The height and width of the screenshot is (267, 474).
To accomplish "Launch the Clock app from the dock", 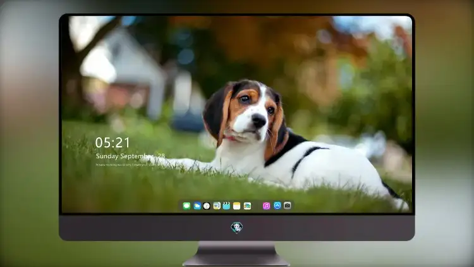I will pos(207,206).
